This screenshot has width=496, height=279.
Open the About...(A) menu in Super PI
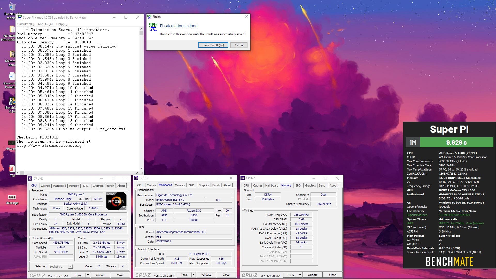(x=45, y=24)
